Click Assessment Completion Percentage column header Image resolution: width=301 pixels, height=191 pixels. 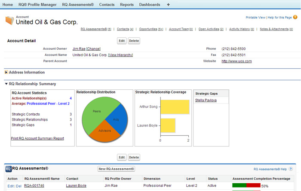[x=261, y=179]
